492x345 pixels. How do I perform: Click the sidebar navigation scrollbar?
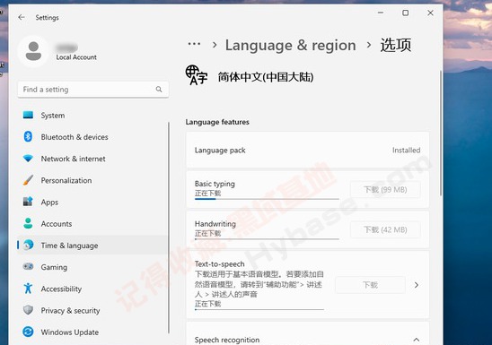[169, 228]
